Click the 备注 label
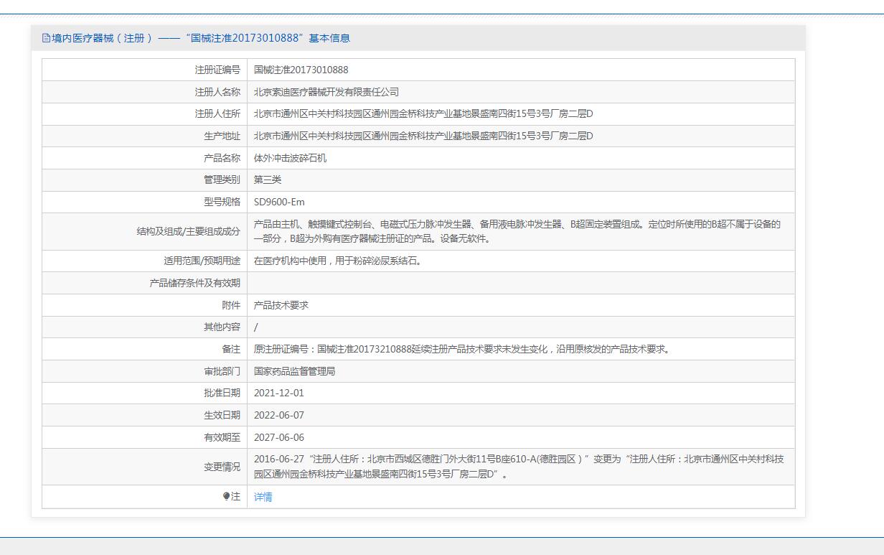Image resolution: width=884 pixels, height=555 pixels. pyautogui.click(x=231, y=349)
